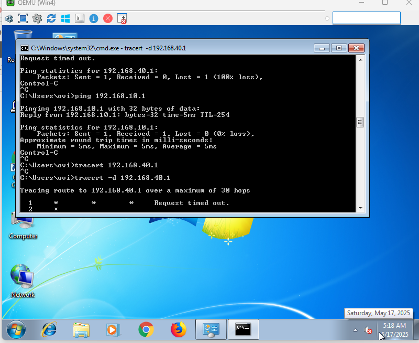Click the Show desktop button at taskbar end
The image size is (419, 343).
tap(416, 329)
